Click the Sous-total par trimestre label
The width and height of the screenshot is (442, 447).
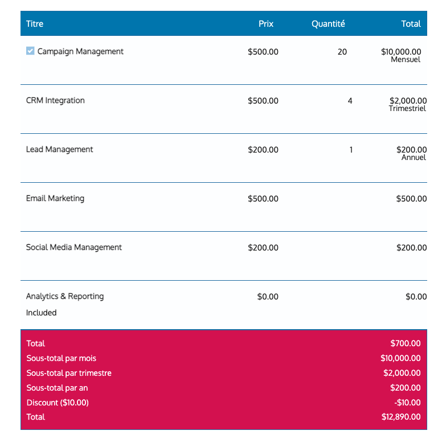69,373
